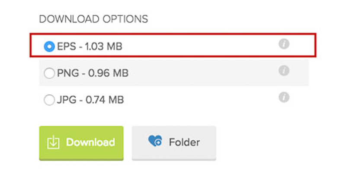The image size is (346, 180).
Task: Choose the PNG format radio button
Action: coord(49,73)
